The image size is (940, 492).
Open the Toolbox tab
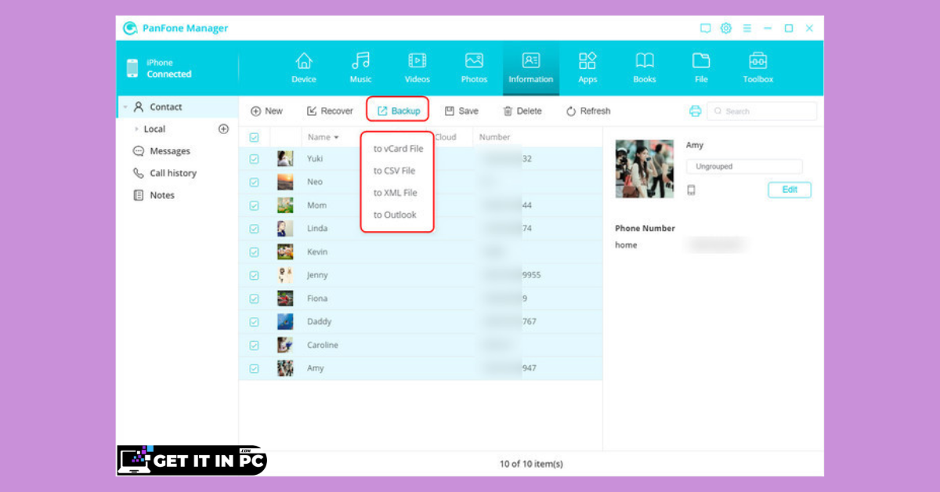point(758,68)
